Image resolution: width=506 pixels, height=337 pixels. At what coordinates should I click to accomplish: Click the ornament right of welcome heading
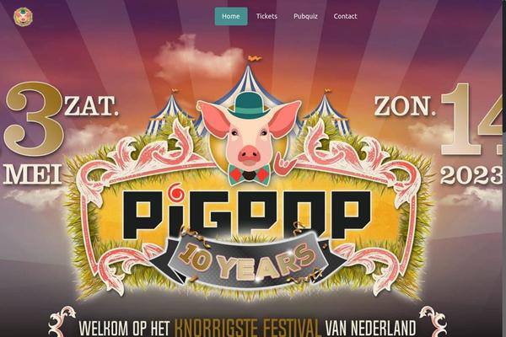433,321
